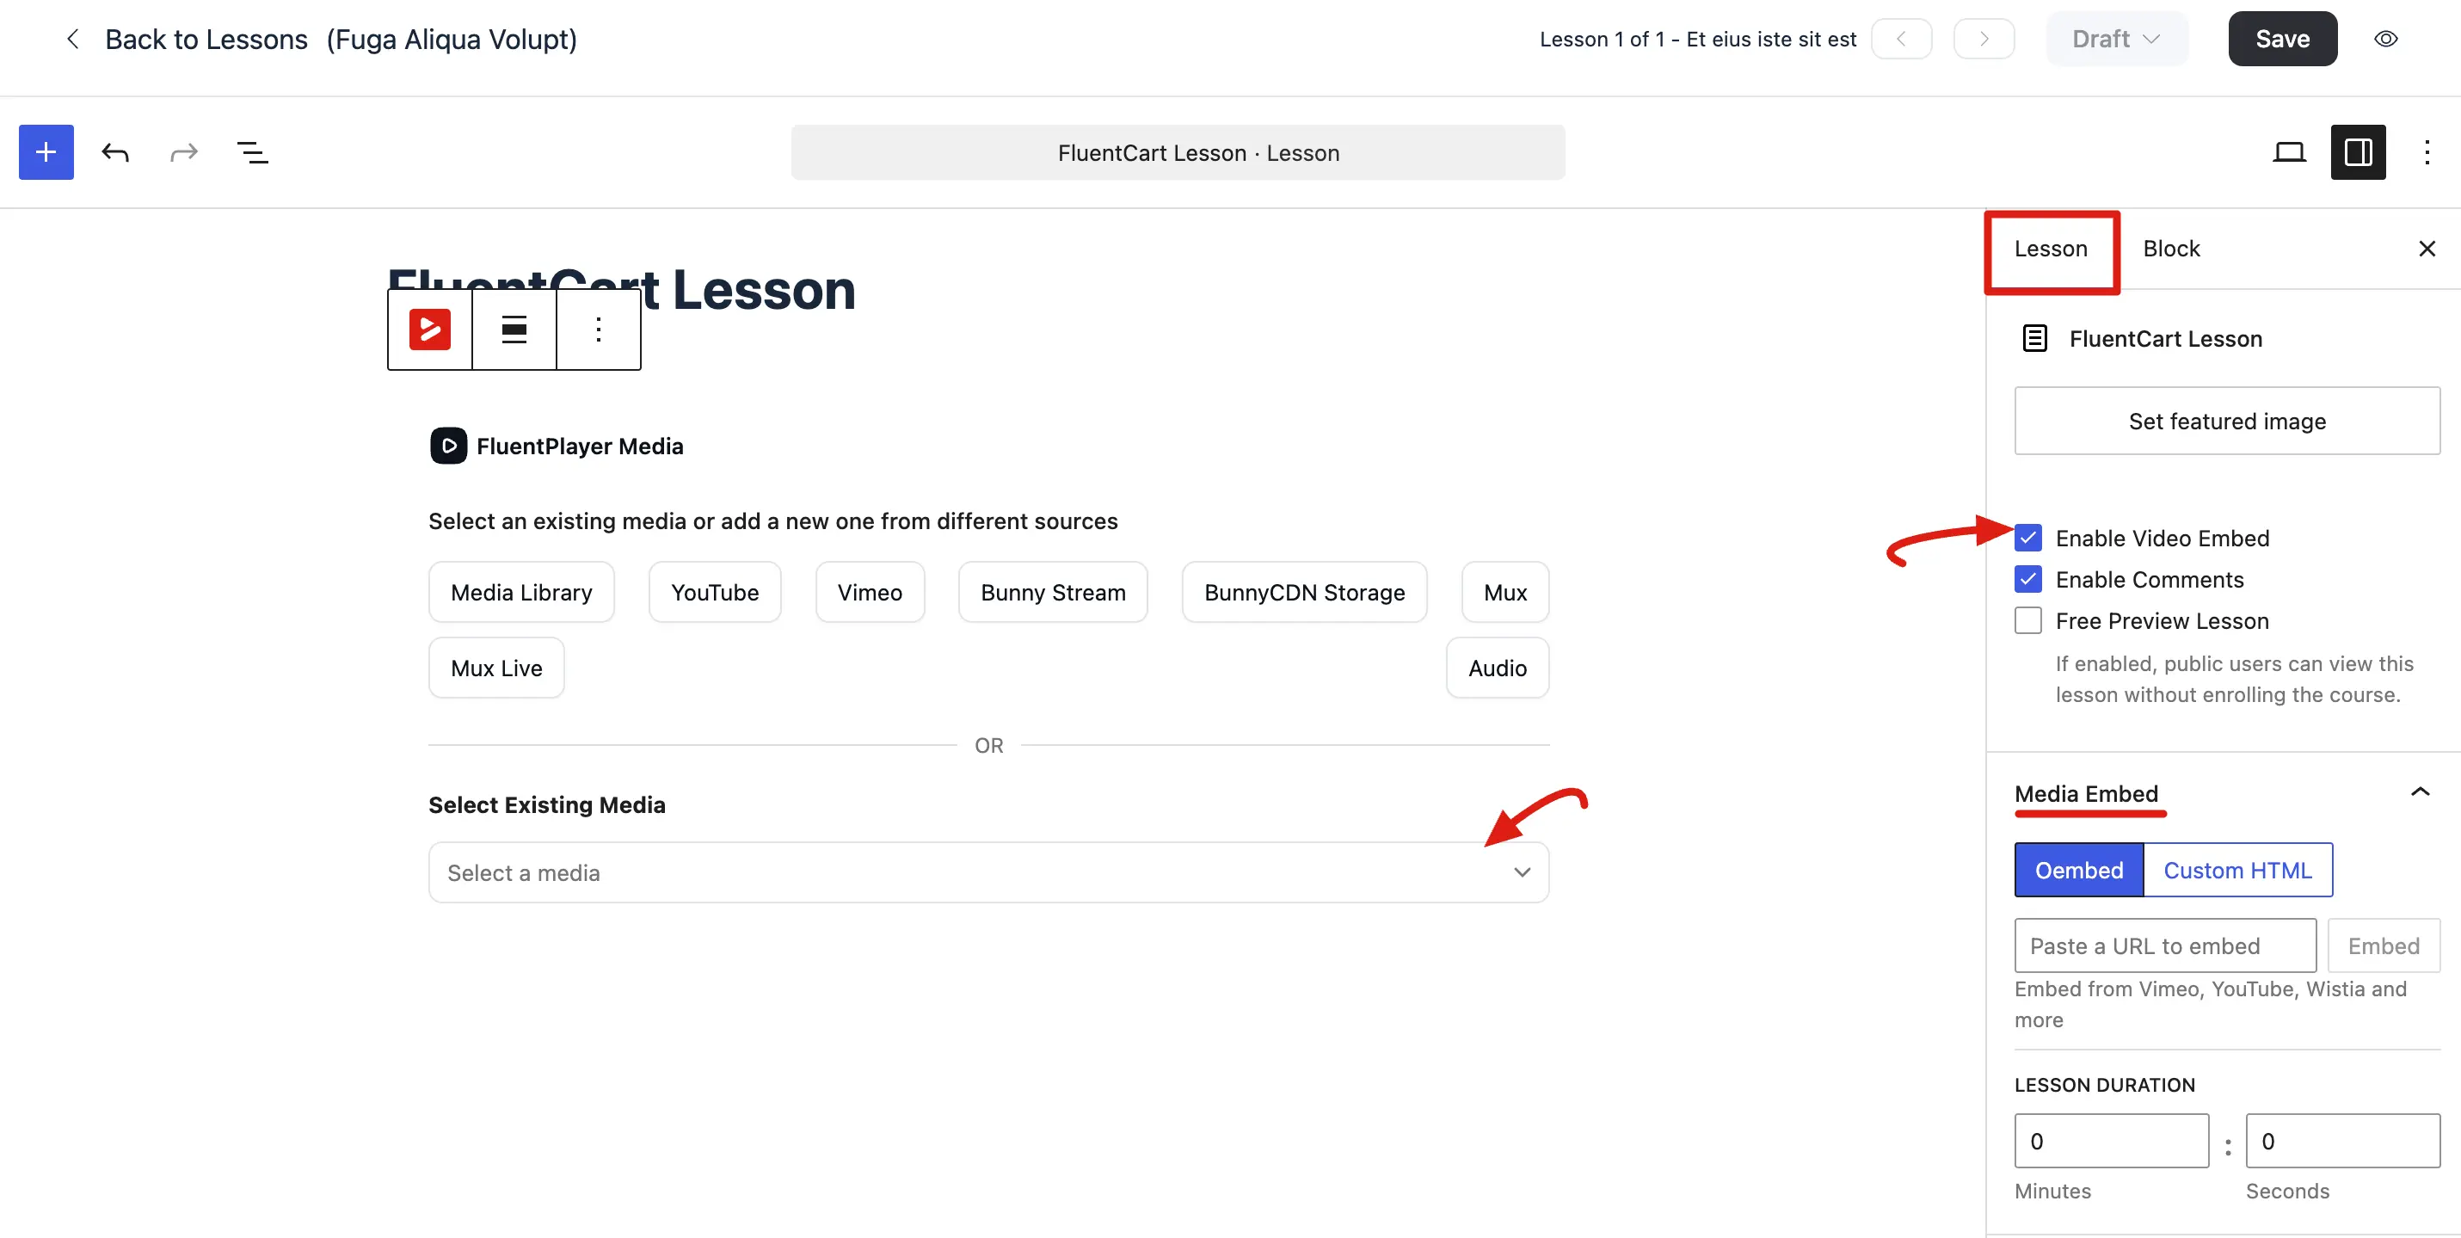Uncheck Enable Comments

point(2027,580)
